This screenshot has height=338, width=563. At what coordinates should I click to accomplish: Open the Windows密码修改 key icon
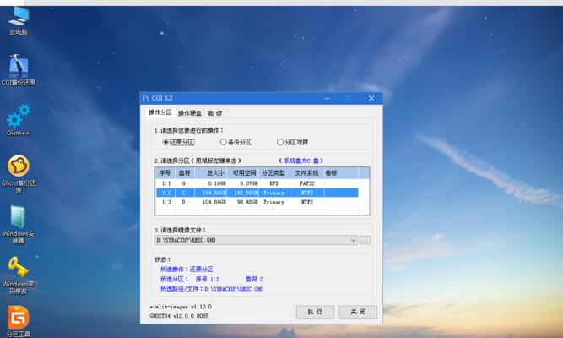(18, 275)
